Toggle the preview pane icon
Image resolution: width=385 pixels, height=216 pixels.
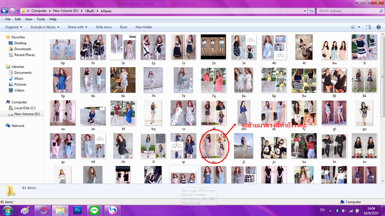pos(369,27)
